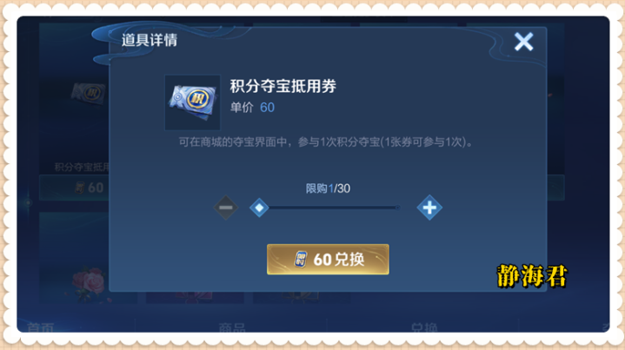Click the 积分夺宝抵用券 coupon item icon

tap(192, 102)
